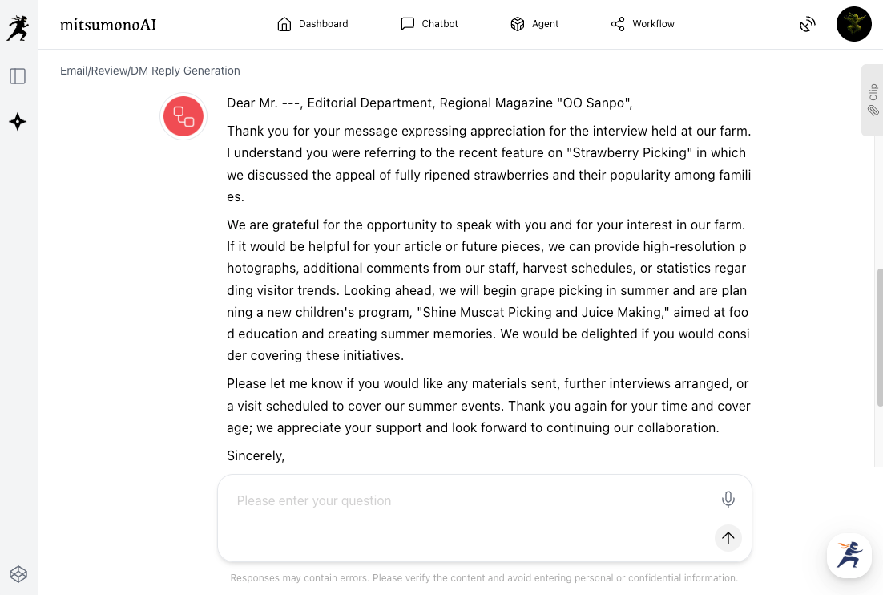Viewport: 883px width, 595px height.
Task: Select Workflow in the top navigation
Action: click(643, 24)
